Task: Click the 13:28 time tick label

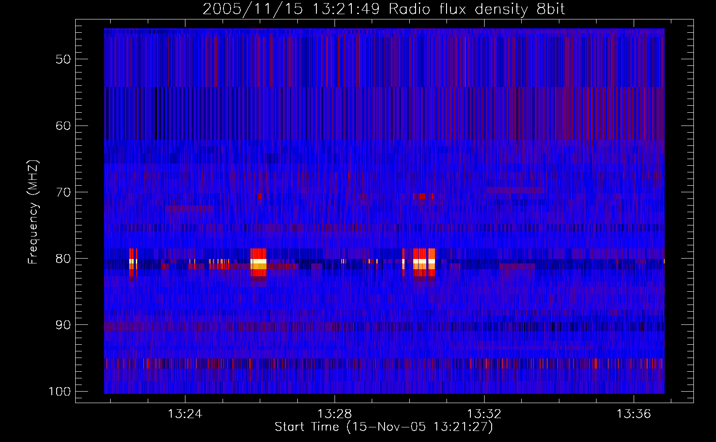Action: 335,414
